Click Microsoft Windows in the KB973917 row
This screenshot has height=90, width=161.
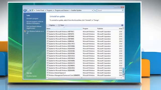[x=89, y=32]
